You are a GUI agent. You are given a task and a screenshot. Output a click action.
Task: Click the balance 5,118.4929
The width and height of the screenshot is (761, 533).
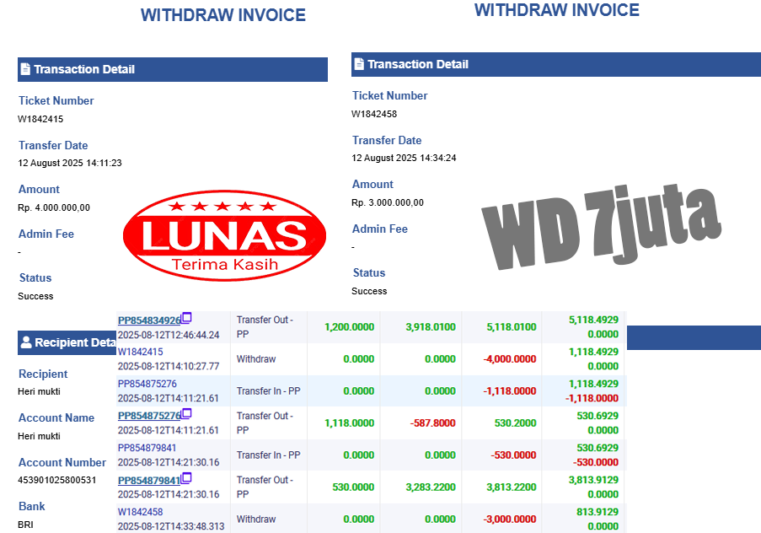pos(593,320)
